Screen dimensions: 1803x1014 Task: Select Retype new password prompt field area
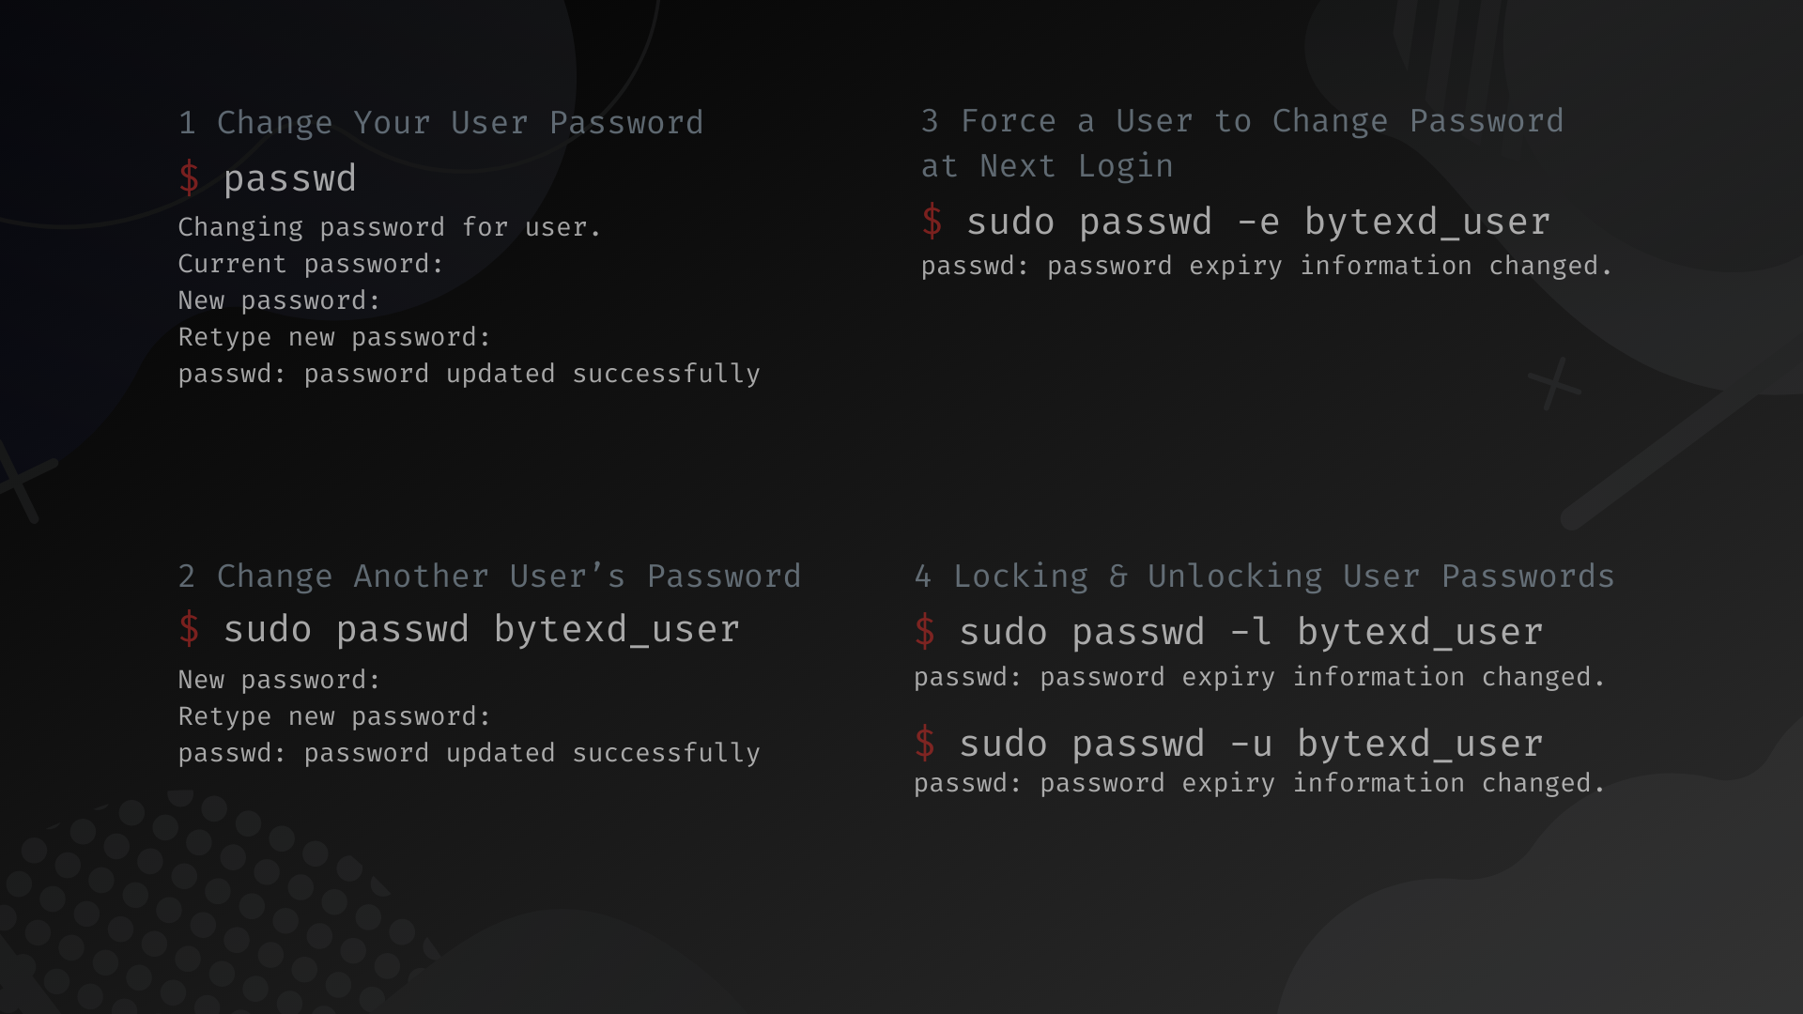[x=334, y=337]
